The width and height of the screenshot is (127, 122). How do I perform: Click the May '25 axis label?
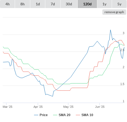coord(68,107)
